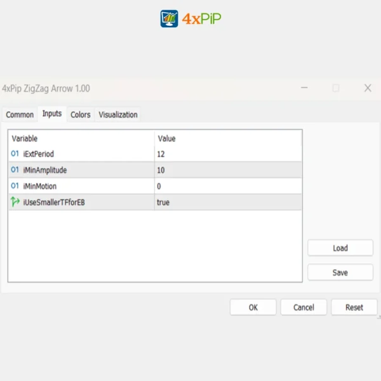Switch to the Common tab
381x381 pixels.
pos(20,115)
